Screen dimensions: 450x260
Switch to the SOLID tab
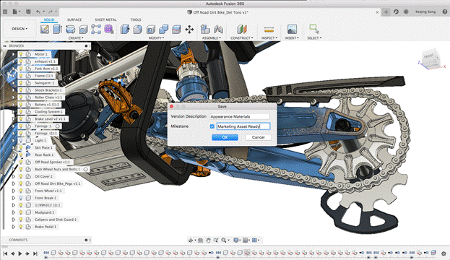pos(49,19)
